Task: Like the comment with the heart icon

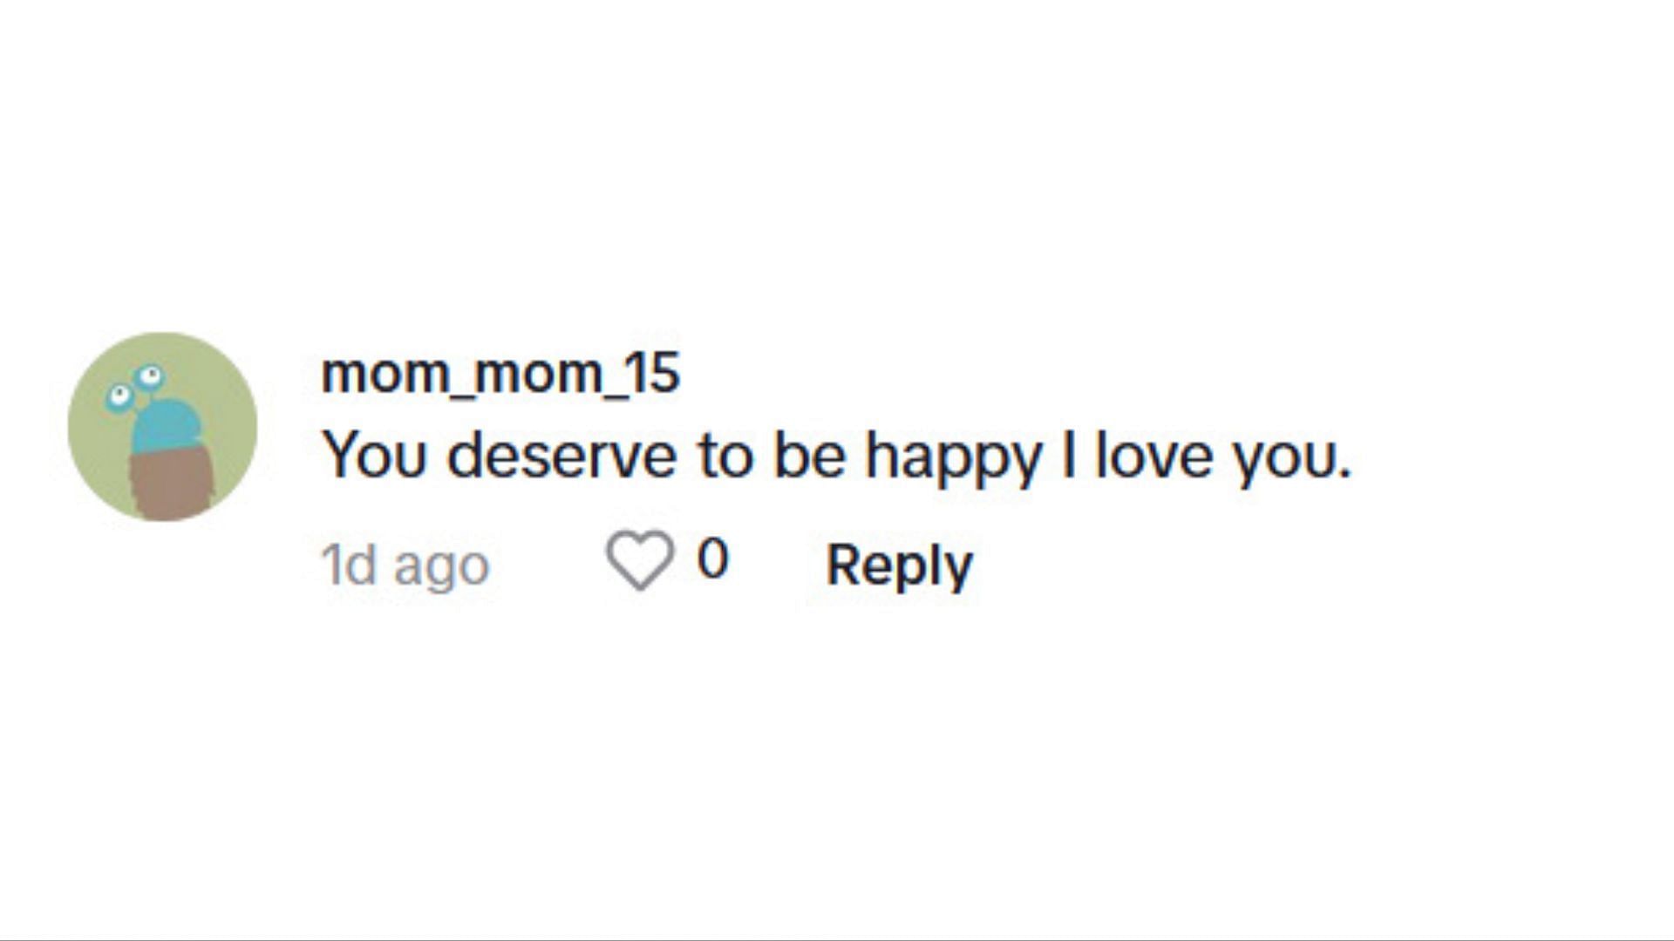Action: [x=640, y=561]
